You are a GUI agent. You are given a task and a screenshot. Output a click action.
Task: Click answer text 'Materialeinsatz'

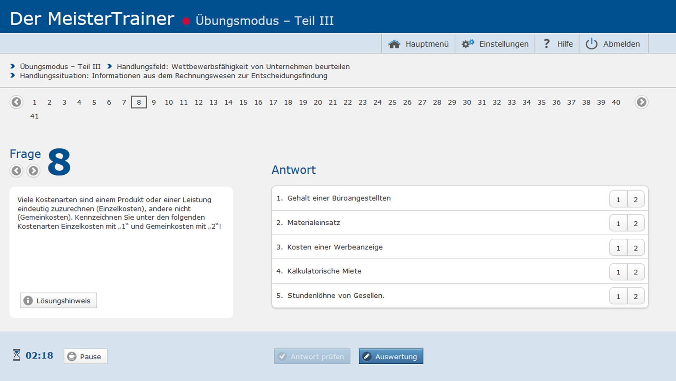313,223
